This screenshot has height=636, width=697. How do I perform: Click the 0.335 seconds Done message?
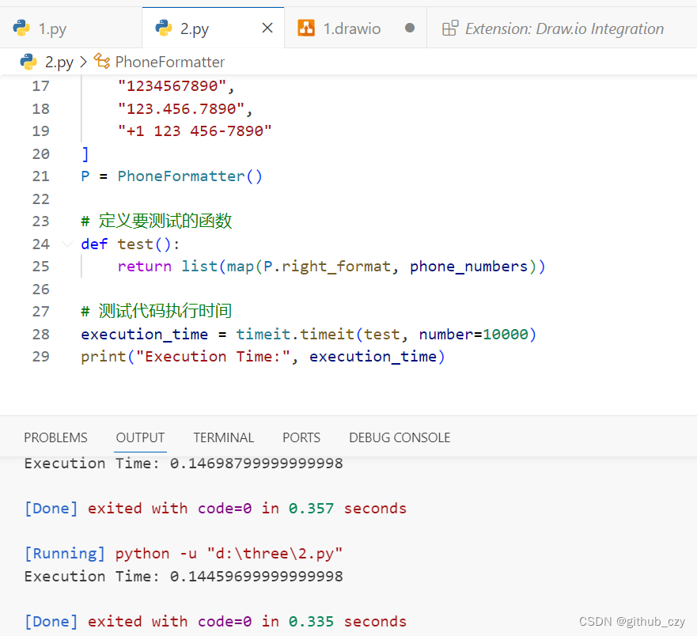coord(216,621)
